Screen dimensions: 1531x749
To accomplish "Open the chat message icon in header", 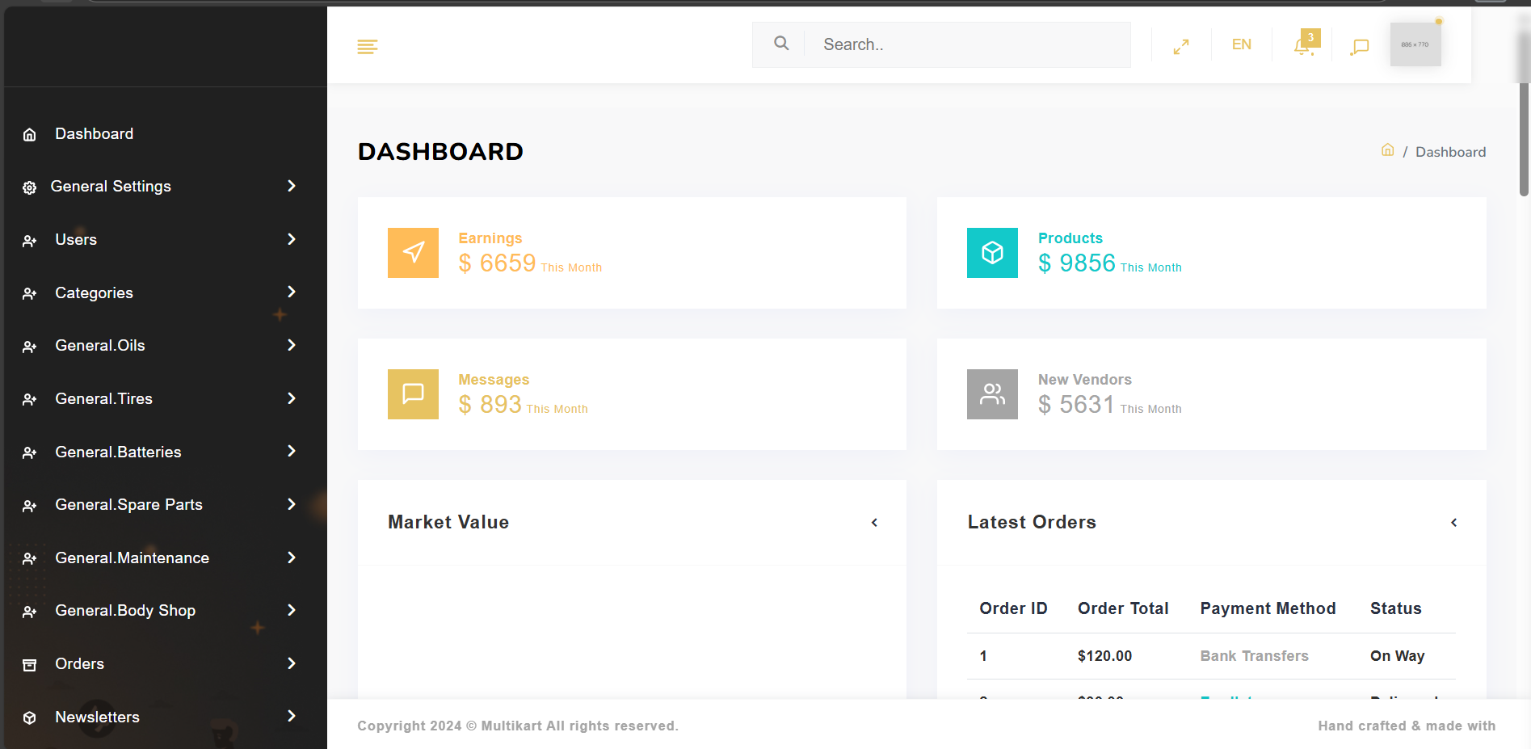I will click(1360, 47).
